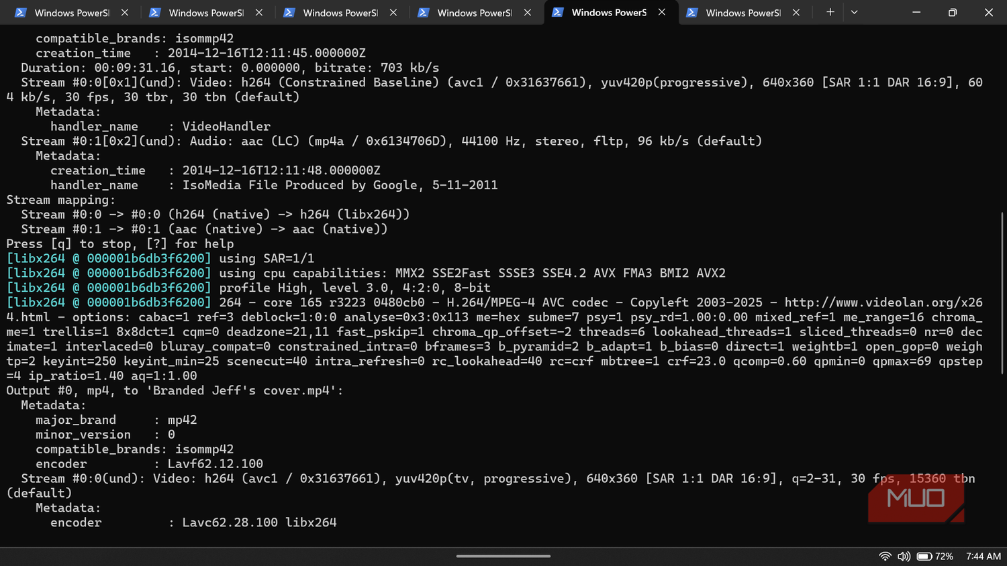Click 'encoder : Lavf62.12.100' text

pyautogui.click(x=149, y=464)
